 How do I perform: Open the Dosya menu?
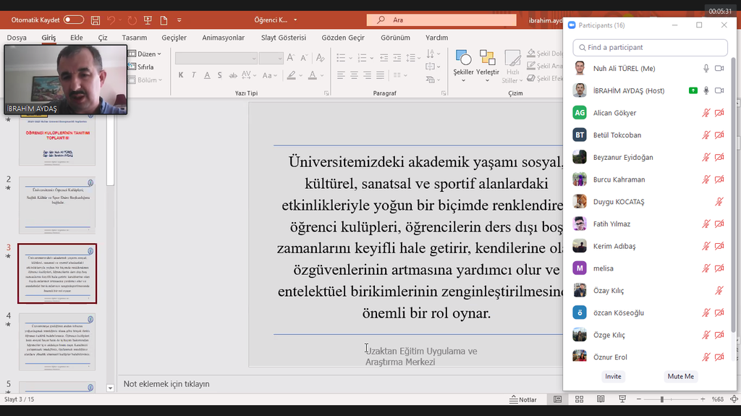pyautogui.click(x=17, y=38)
